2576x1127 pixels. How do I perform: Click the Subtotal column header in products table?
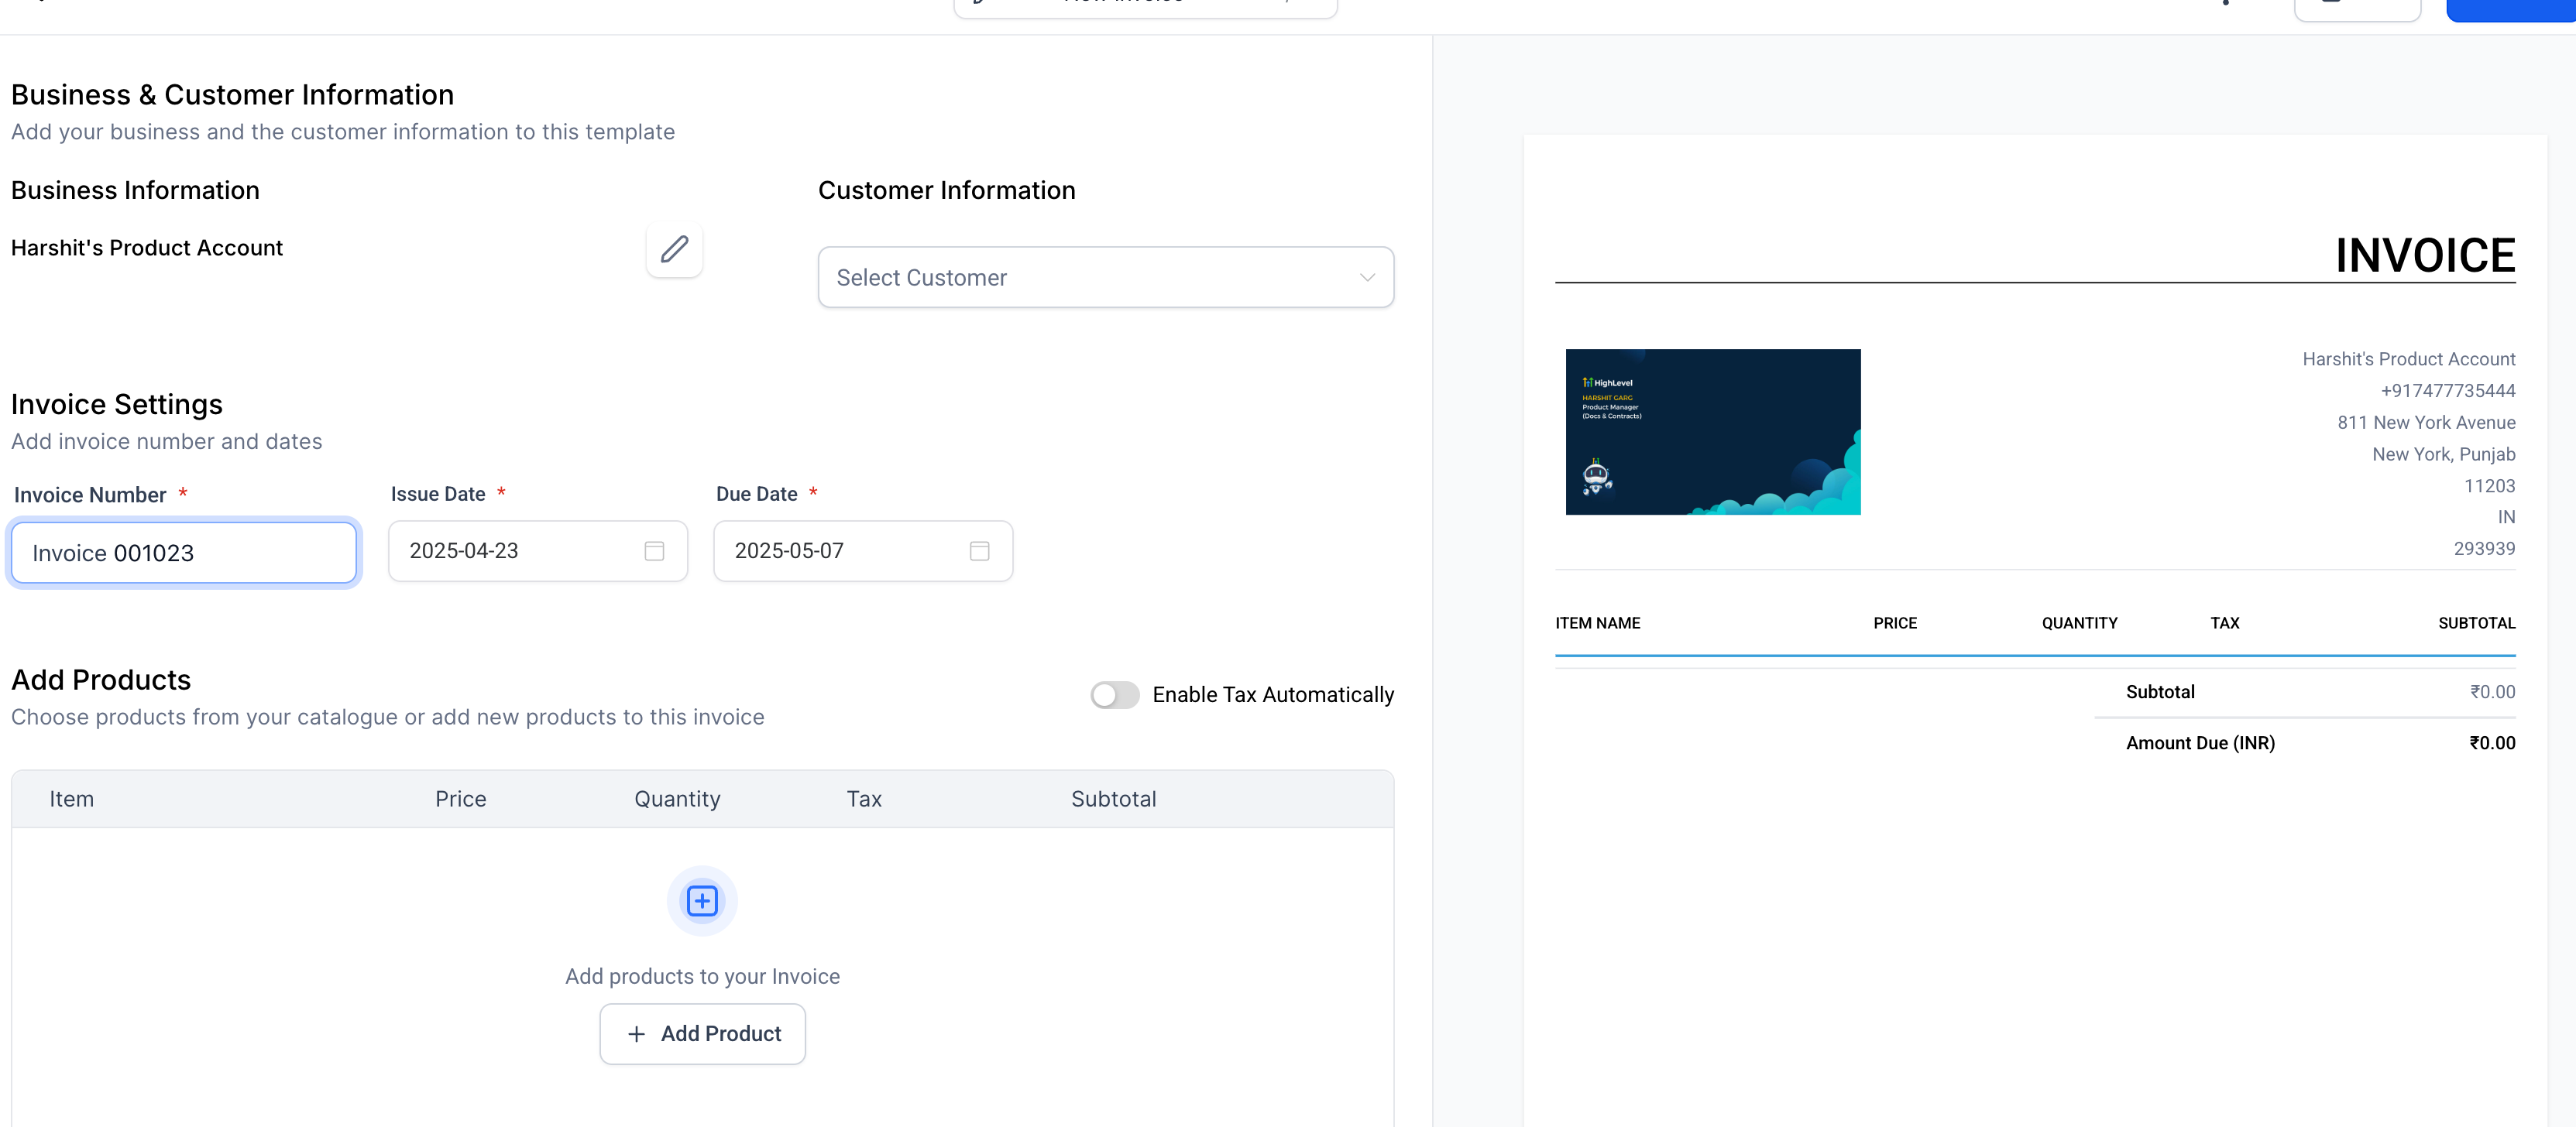(1113, 798)
